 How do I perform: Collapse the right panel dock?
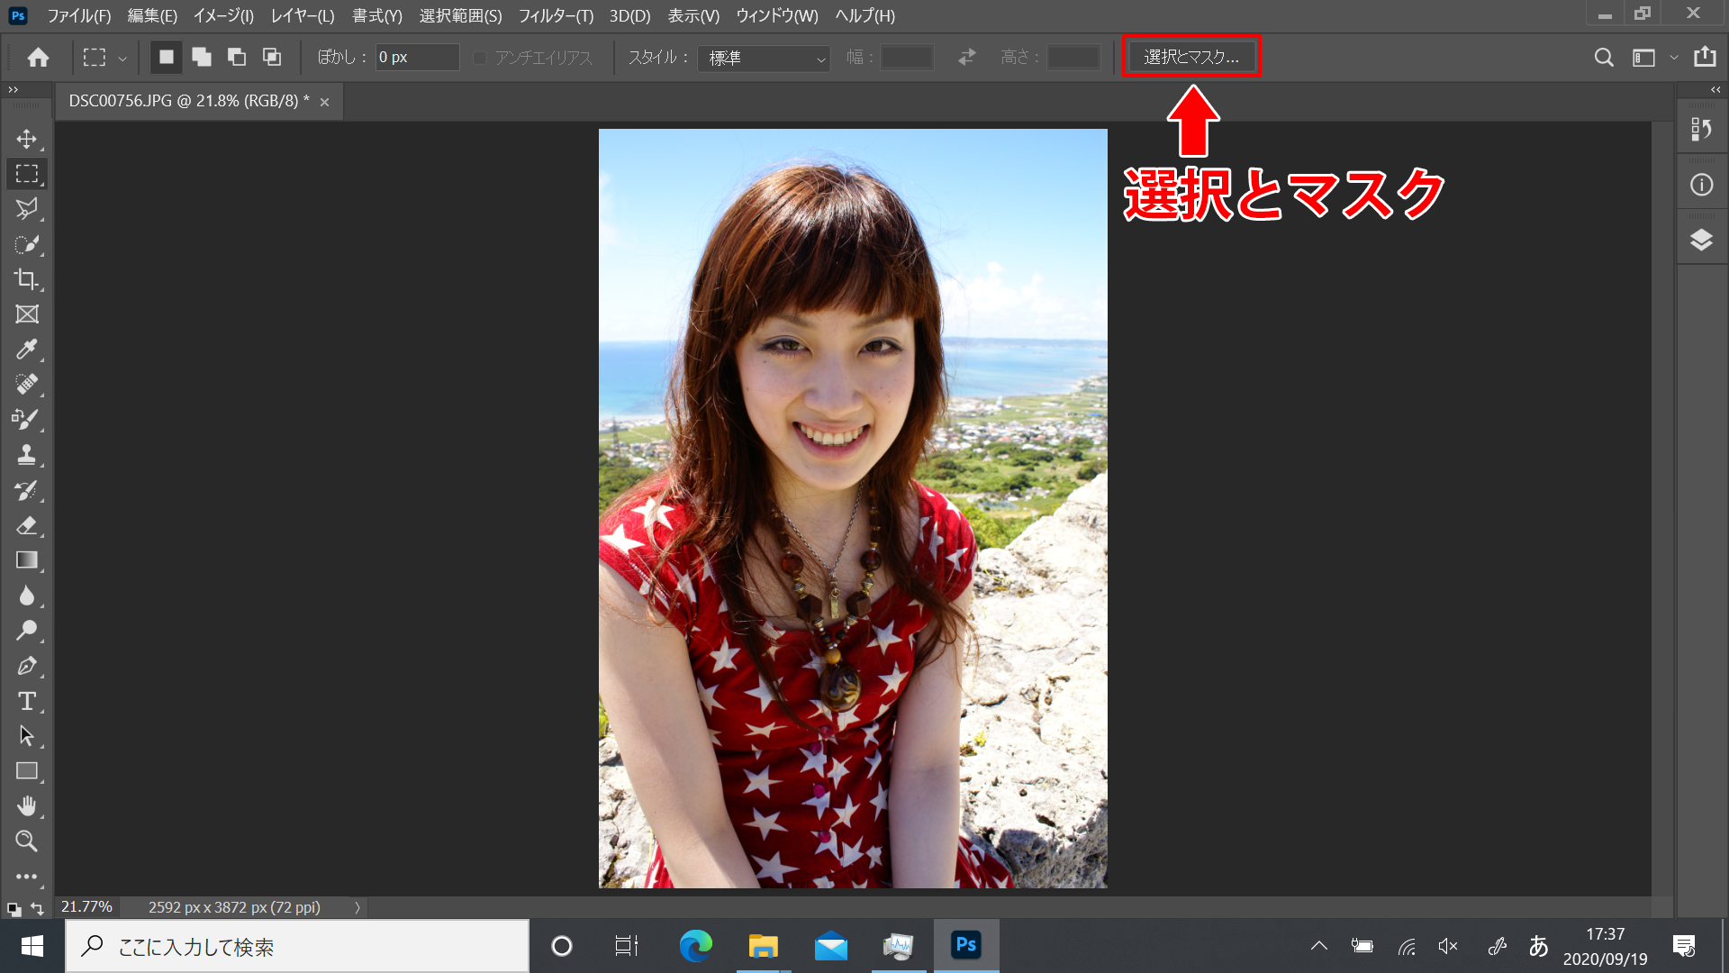pyautogui.click(x=1715, y=89)
